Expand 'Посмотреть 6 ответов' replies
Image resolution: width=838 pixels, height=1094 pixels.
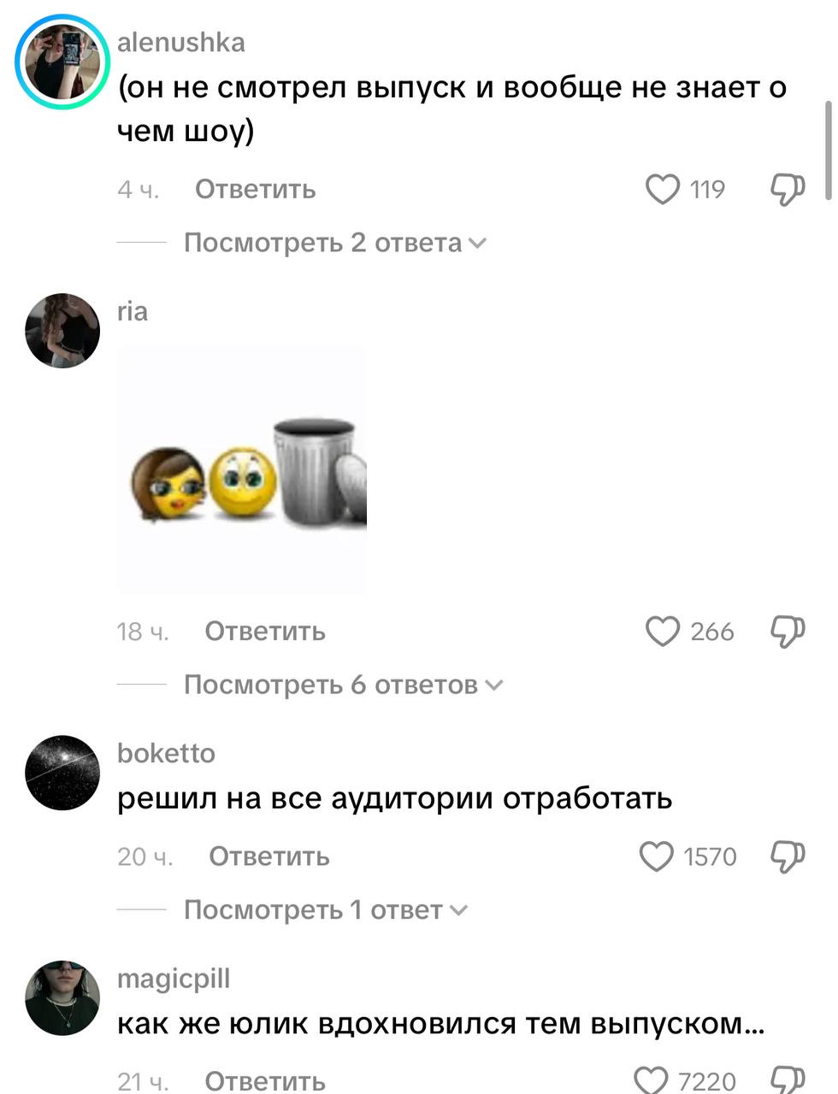[344, 685]
